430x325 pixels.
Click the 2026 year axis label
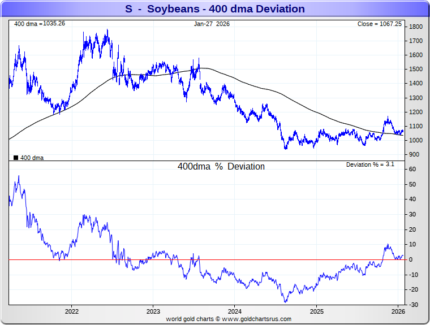click(x=398, y=311)
